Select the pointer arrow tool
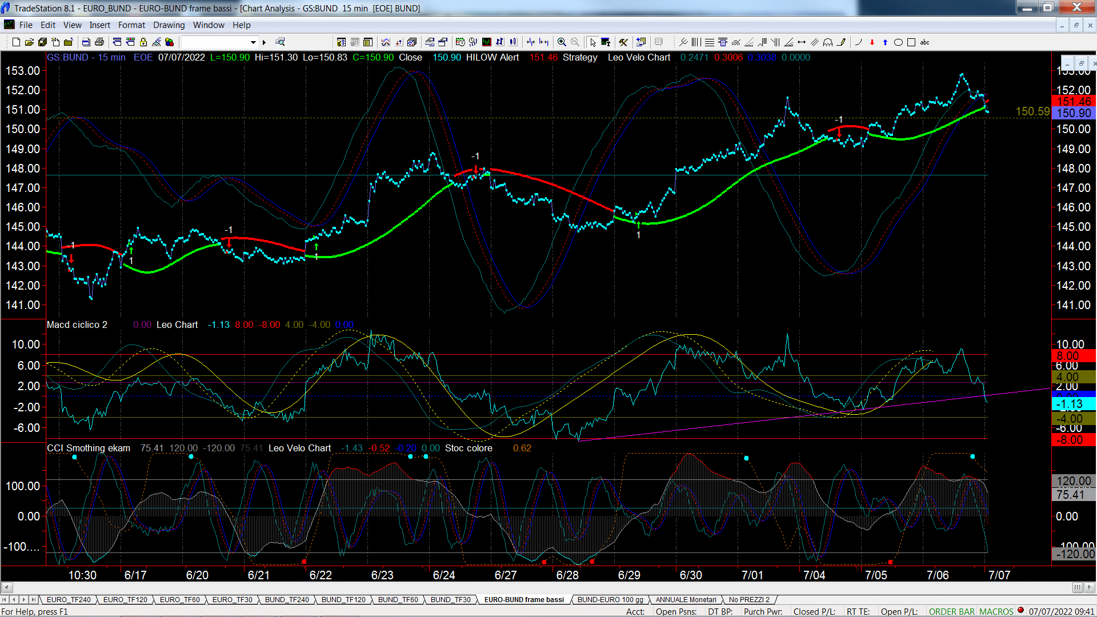The height and width of the screenshot is (617, 1097). coord(592,42)
